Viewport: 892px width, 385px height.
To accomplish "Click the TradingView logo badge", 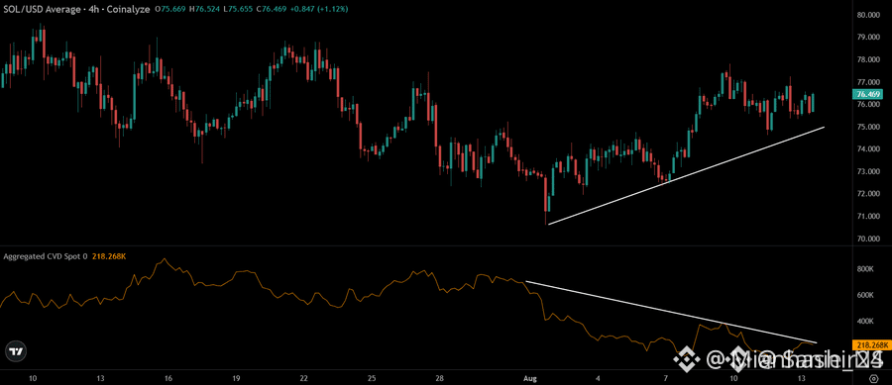I will 17,351.
